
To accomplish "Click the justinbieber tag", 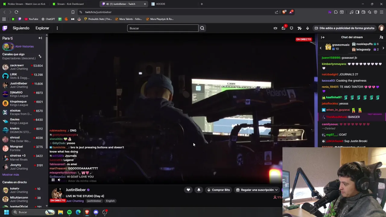I will coord(94,201).
